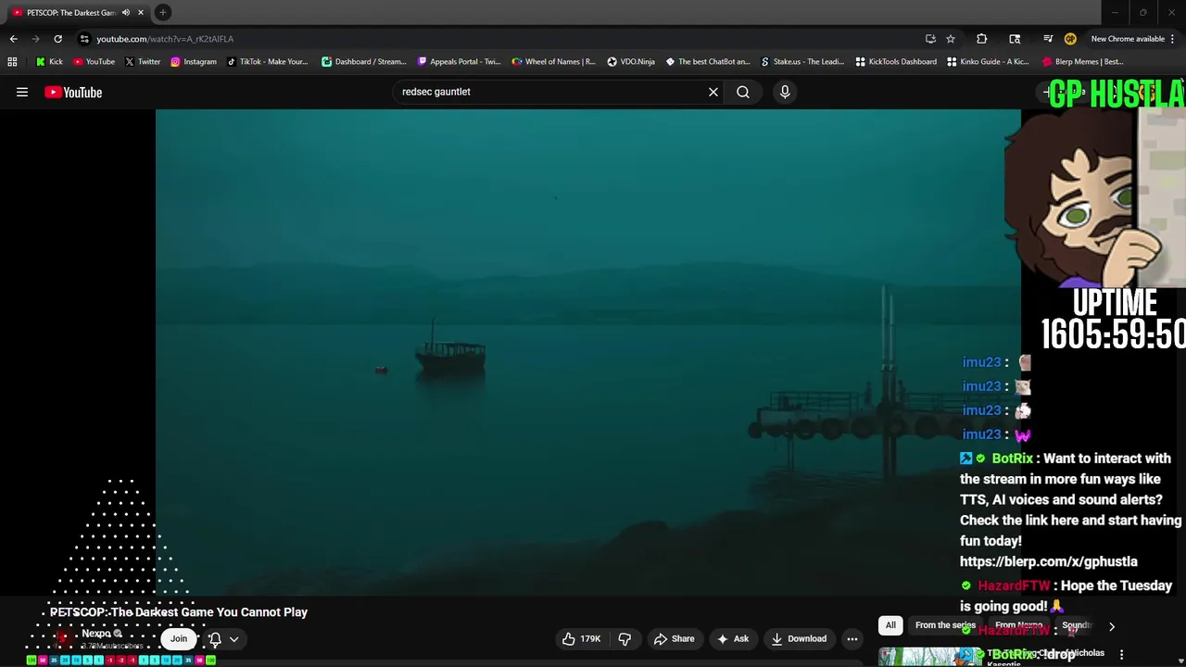
Task: Share the video
Action: pos(674,638)
